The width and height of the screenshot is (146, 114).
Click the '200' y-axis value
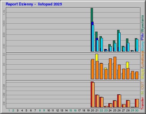click(x=4, y=46)
